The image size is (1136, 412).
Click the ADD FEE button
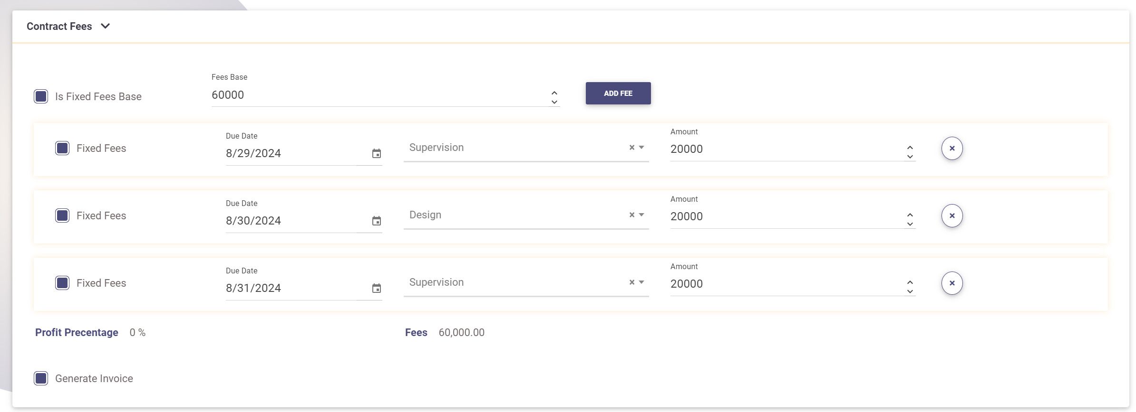click(618, 94)
